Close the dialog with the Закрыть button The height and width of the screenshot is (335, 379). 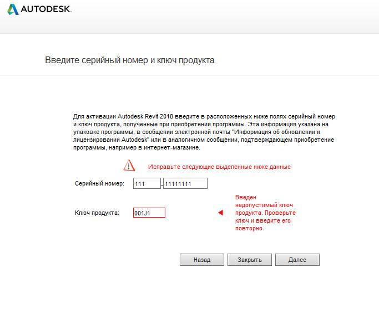click(250, 260)
